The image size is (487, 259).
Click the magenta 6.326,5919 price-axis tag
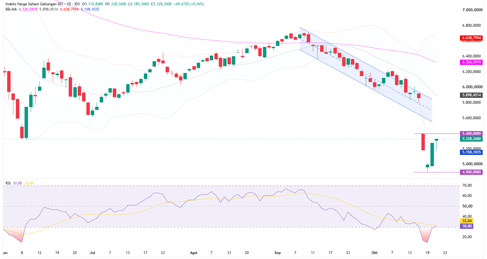[471, 62]
